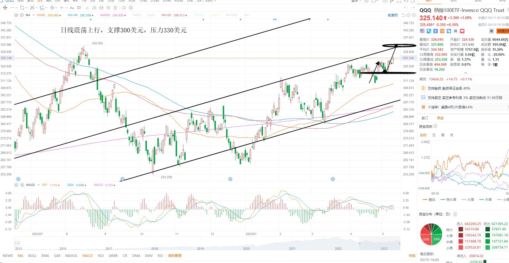The height and width of the screenshot is (263, 509).
Task: Toggle the MA55 line visibility
Action: pos(49,15)
